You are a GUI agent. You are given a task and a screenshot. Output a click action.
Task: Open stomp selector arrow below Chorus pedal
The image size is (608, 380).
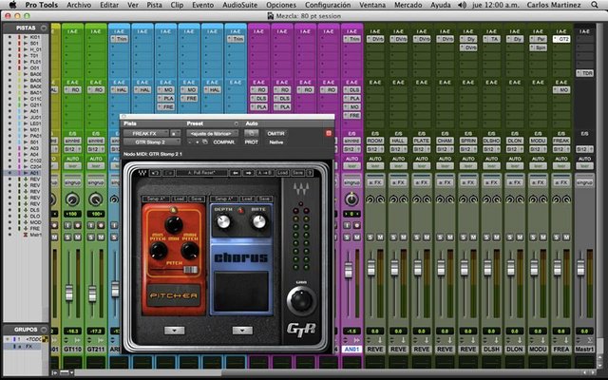click(x=242, y=331)
